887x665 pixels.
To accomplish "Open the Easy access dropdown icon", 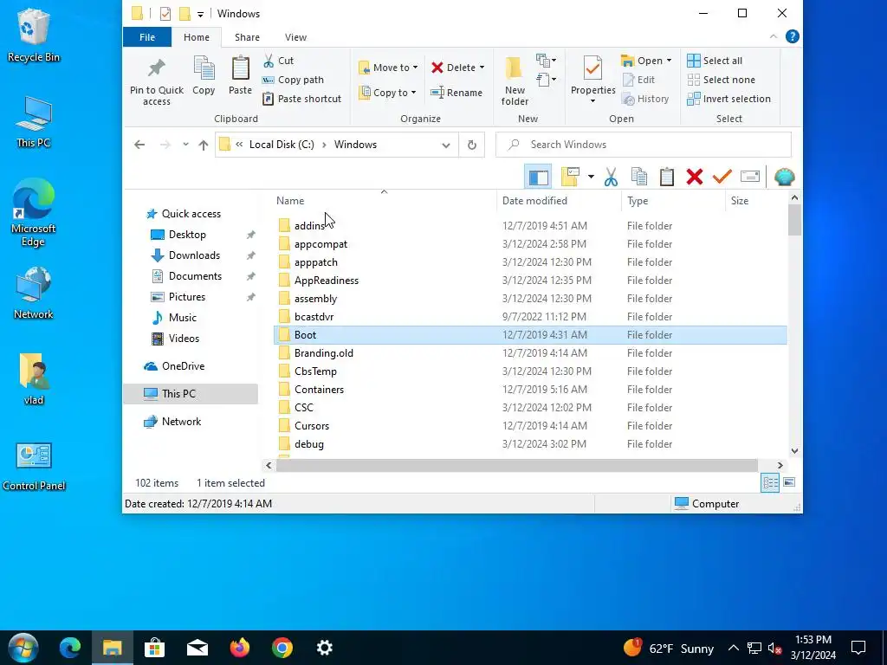I will tap(546, 80).
